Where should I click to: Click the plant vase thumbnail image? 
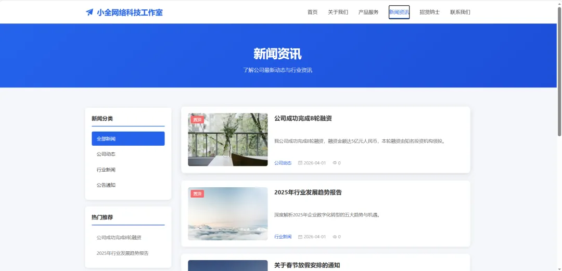227,140
